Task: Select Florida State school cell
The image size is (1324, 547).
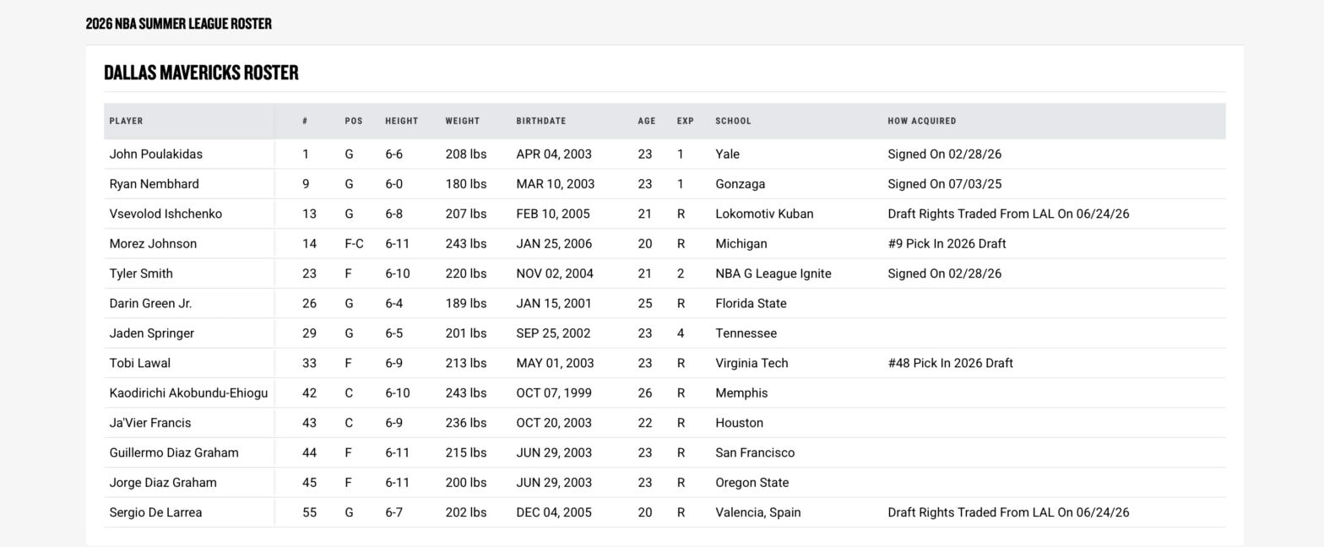Action: click(x=751, y=304)
